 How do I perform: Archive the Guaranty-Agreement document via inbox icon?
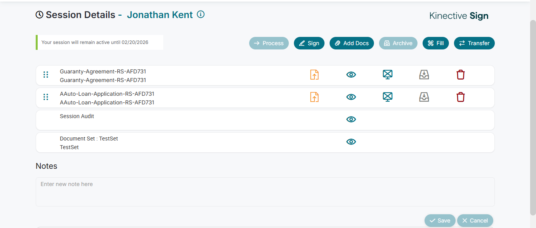[424, 75]
